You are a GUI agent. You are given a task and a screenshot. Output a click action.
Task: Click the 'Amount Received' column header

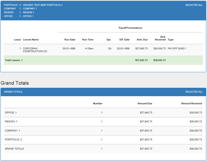(191, 103)
